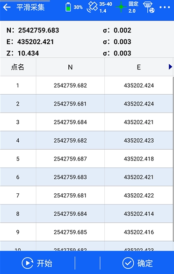The height and width of the screenshot is (274, 174).
Task: Tap the play icon beside 开始
Action: pyautogui.click(x=27, y=263)
